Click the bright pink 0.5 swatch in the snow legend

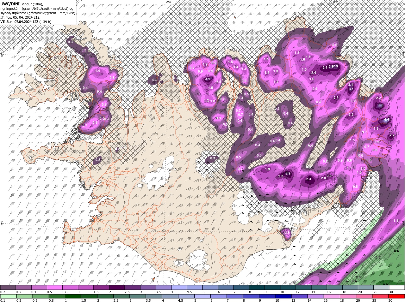(55, 288)
